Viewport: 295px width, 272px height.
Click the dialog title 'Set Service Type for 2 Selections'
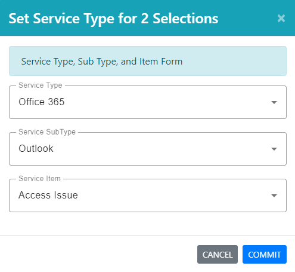[113, 19]
